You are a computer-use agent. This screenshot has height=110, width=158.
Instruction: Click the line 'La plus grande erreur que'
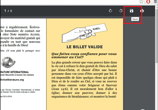(84, 62)
